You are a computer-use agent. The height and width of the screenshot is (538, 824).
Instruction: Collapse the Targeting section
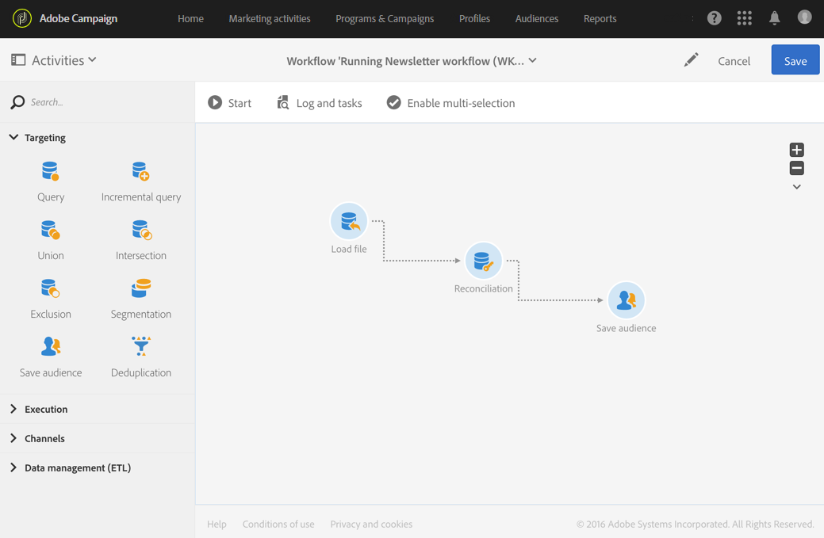[x=13, y=138]
